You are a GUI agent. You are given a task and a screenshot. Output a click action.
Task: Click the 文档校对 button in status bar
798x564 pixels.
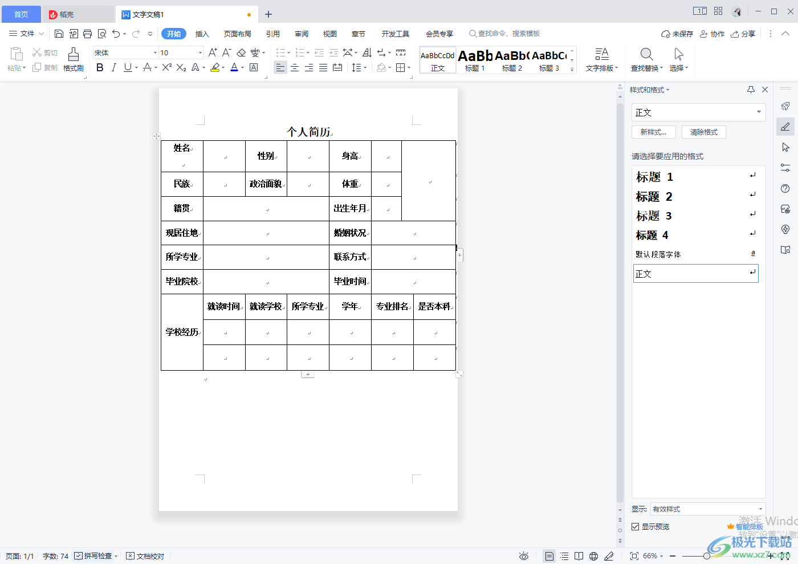pos(145,556)
